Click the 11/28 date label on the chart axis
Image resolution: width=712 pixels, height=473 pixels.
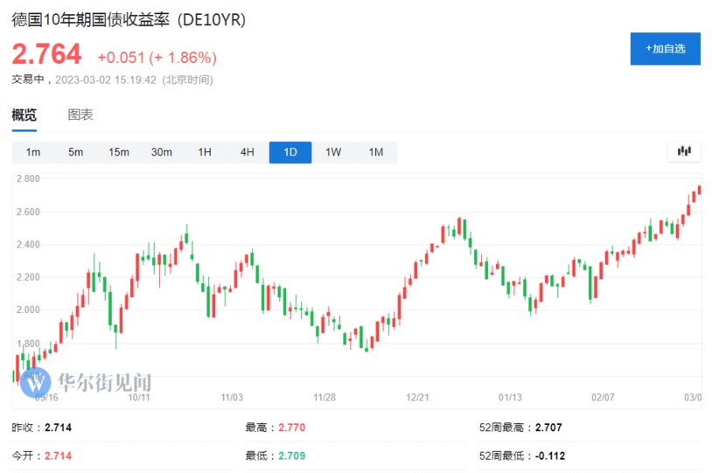tap(325, 398)
